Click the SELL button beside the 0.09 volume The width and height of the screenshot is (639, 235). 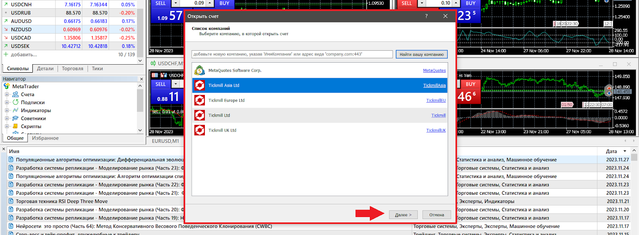pos(161,3)
